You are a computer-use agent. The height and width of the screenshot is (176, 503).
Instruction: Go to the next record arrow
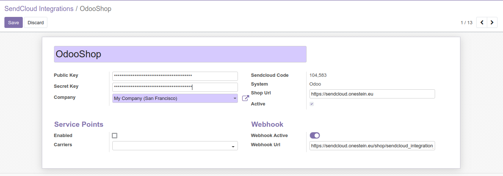pos(492,22)
